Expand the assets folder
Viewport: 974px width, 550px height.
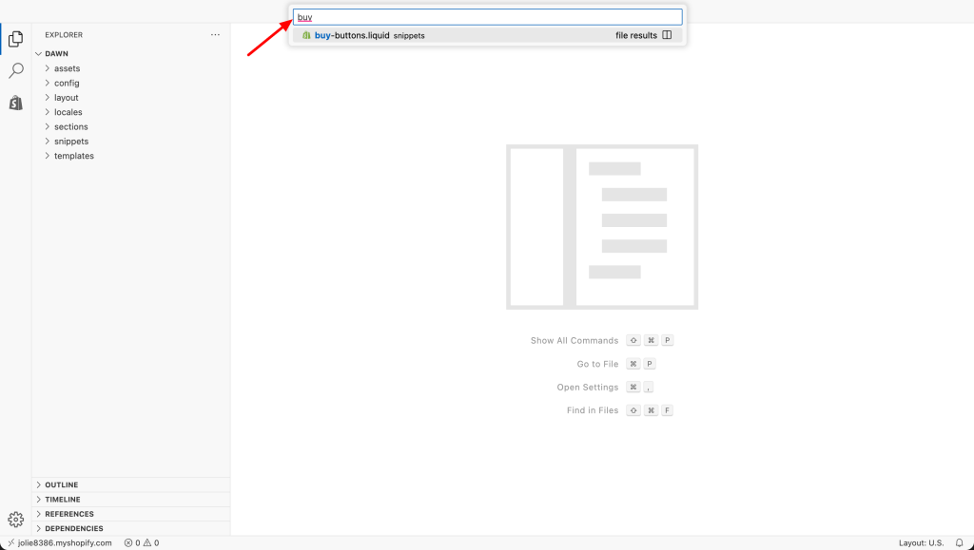(67, 68)
